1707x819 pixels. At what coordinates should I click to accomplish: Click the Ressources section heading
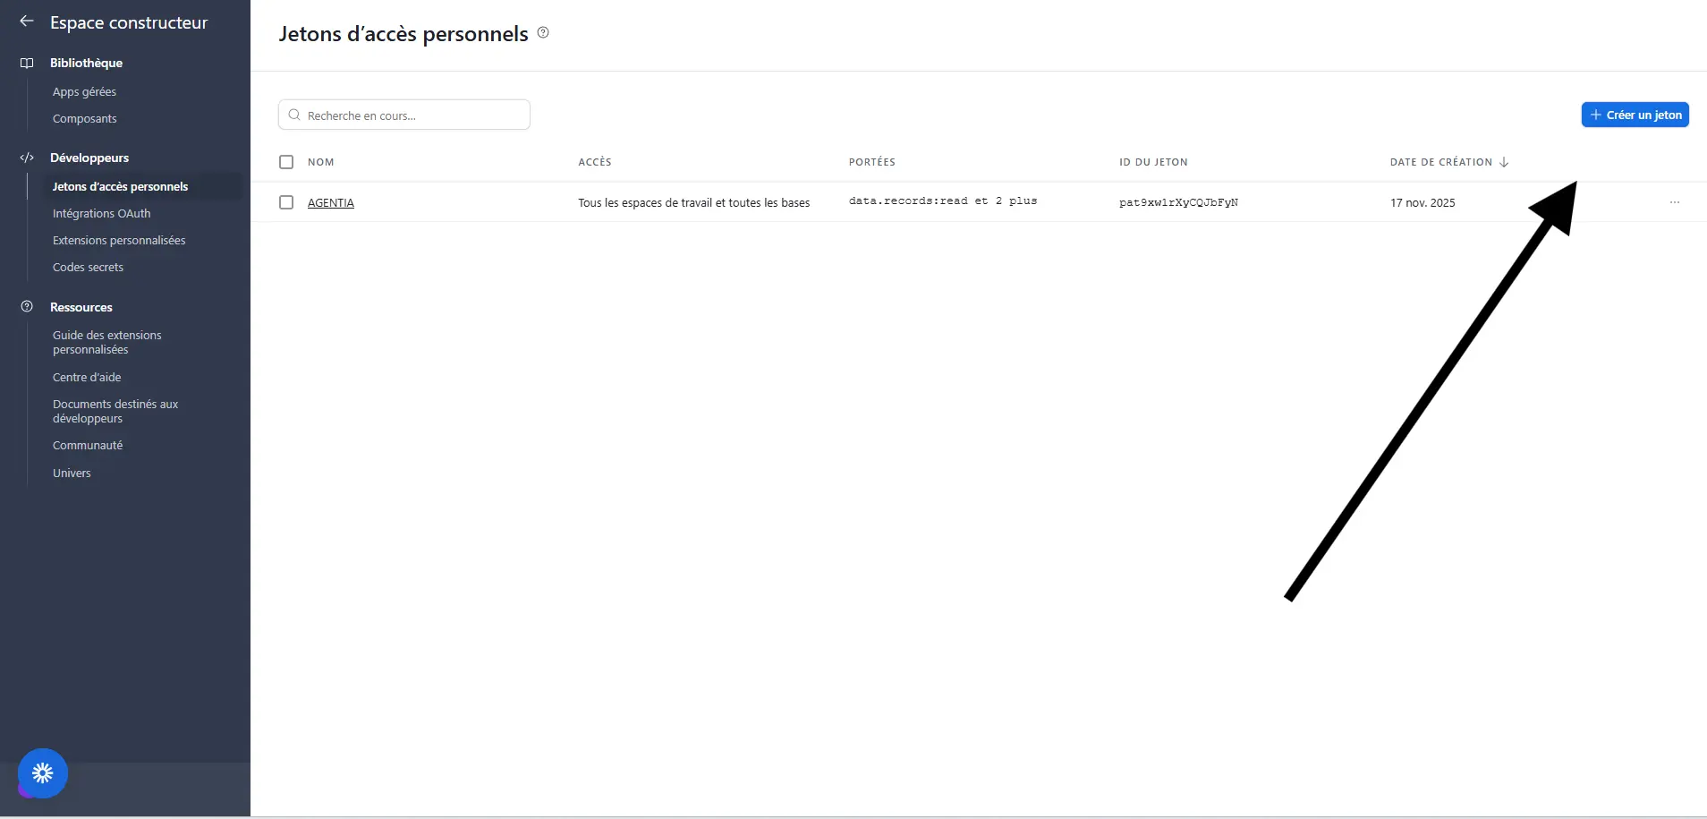point(81,307)
